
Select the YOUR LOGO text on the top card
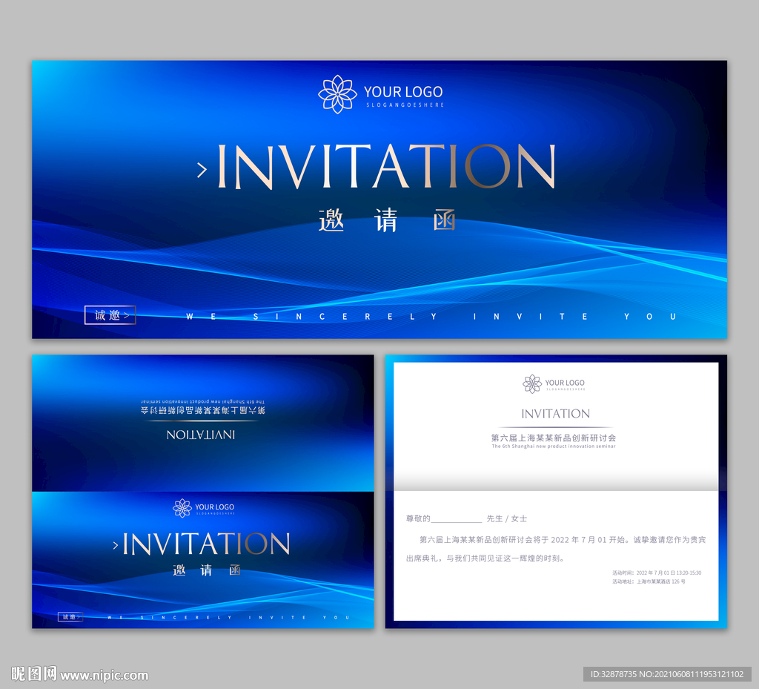(x=403, y=91)
